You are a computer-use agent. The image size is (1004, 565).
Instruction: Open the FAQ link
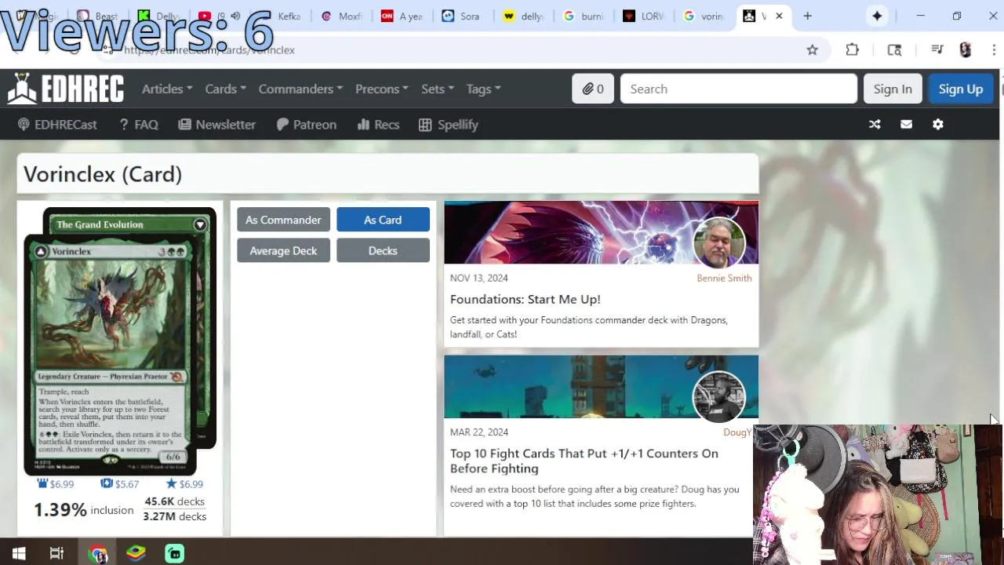pyautogui.click(x=139, y=124)
